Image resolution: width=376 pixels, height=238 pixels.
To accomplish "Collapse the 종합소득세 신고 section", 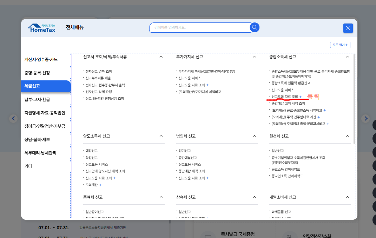I will coord(347,57).
